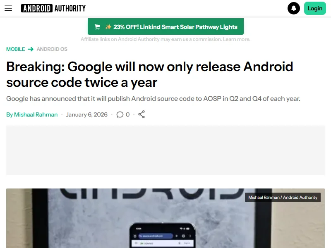Click the Android Authority logo
Viewport: 331px width, 248px height.
53,8
